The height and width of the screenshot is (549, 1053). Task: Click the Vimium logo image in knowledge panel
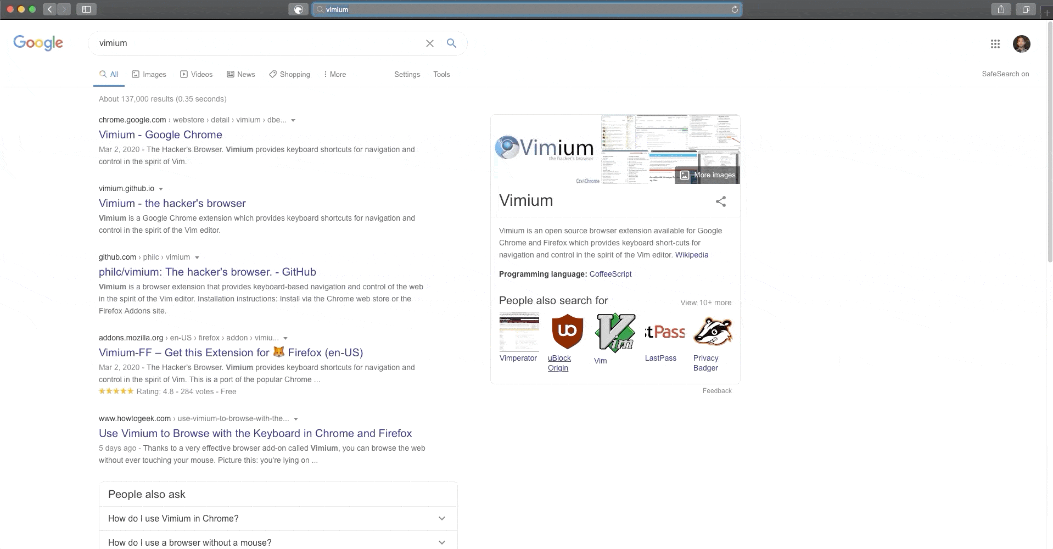click(x=546, y=149)
